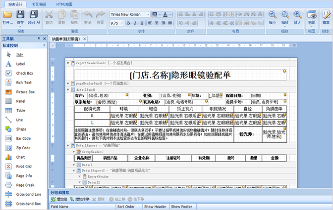Click the 打开 open folder icon
Viewport: 333px width, 210px height.
7,15
